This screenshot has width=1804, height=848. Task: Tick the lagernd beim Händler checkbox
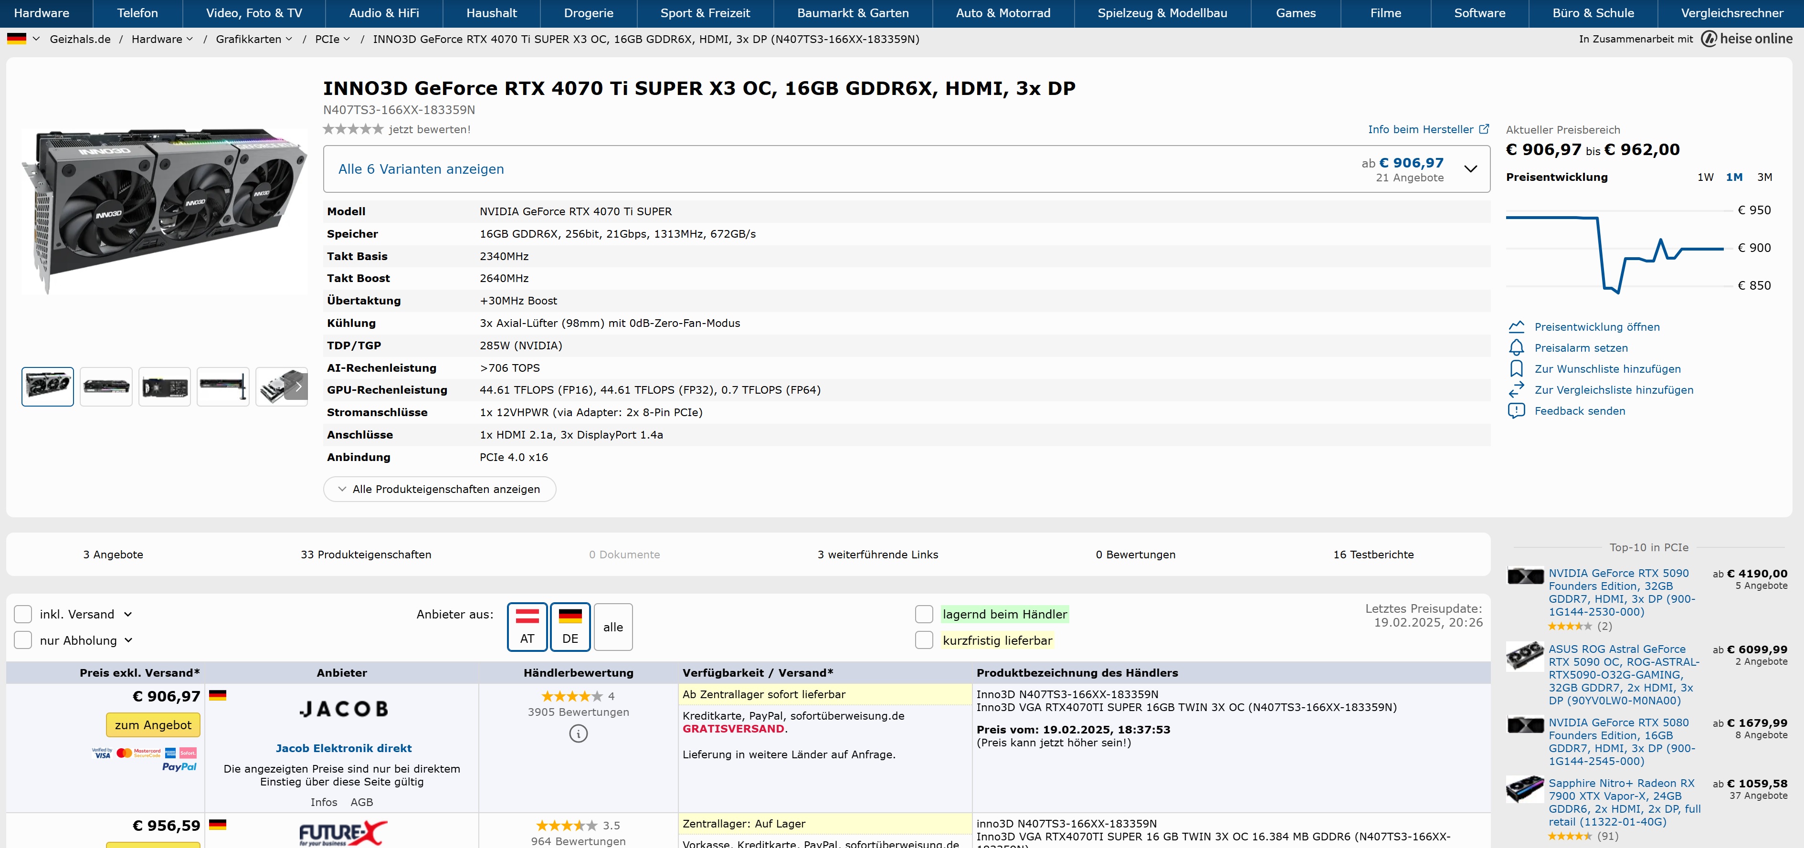click(924, 614)
